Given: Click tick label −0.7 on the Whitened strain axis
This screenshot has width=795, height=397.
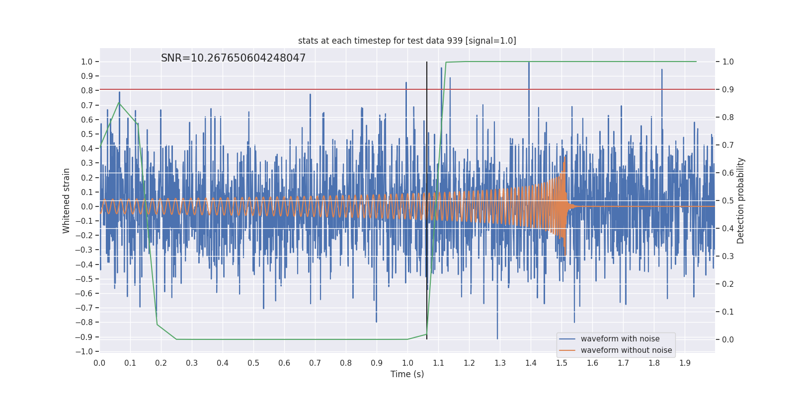Looking at the screenshot, I should (x=84, y=308).
